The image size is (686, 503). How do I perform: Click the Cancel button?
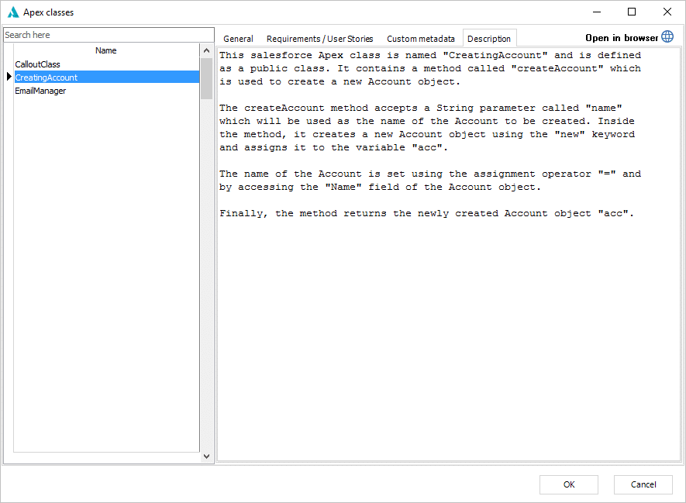click(643, 484)
